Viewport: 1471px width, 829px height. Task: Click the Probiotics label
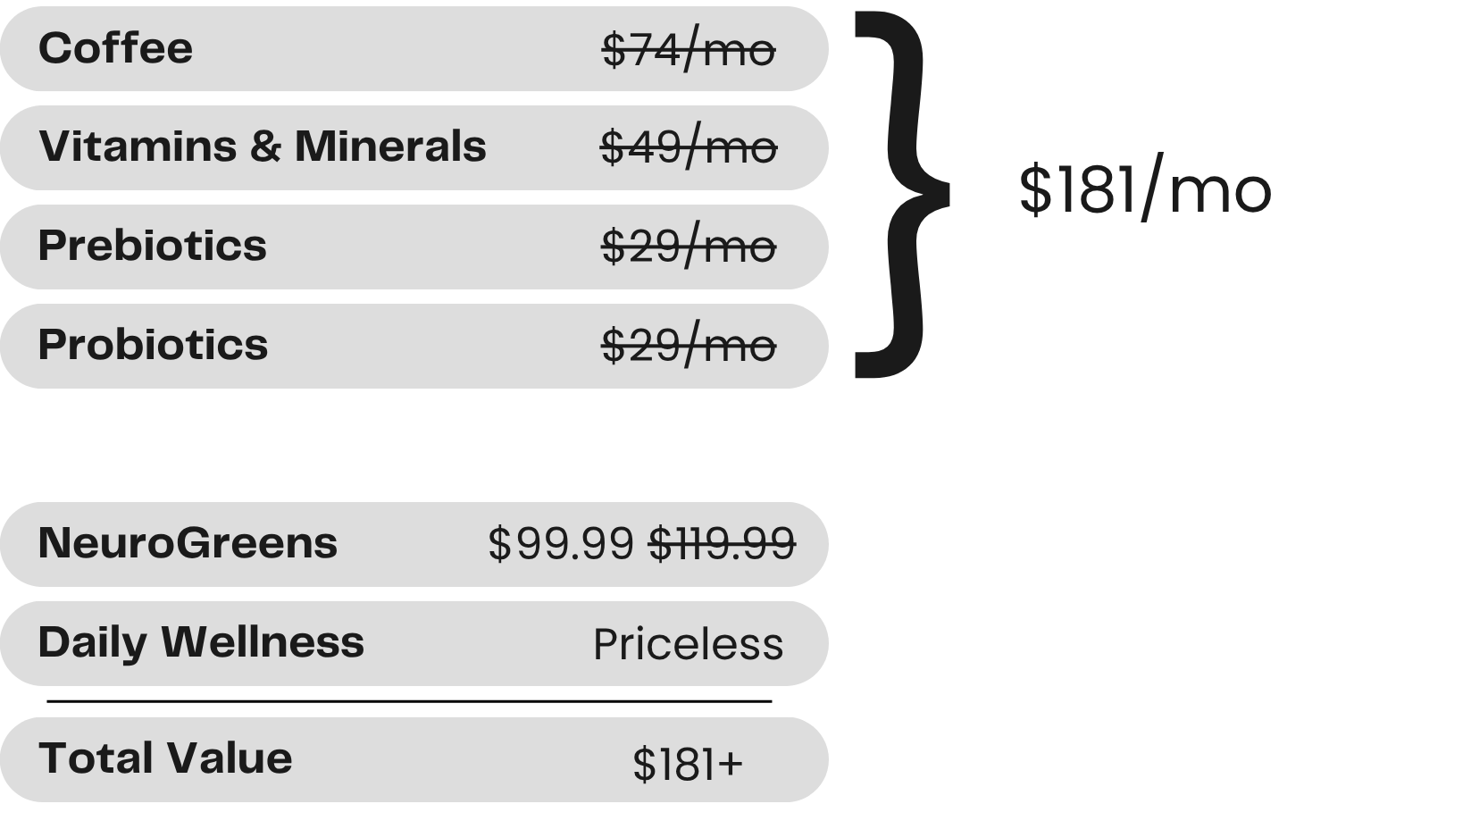(x=153, y=345)
